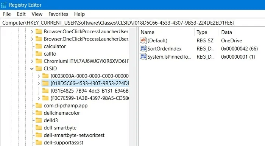Select the dell-supportassist key label
265x146 pixels.
coord(63,143)
